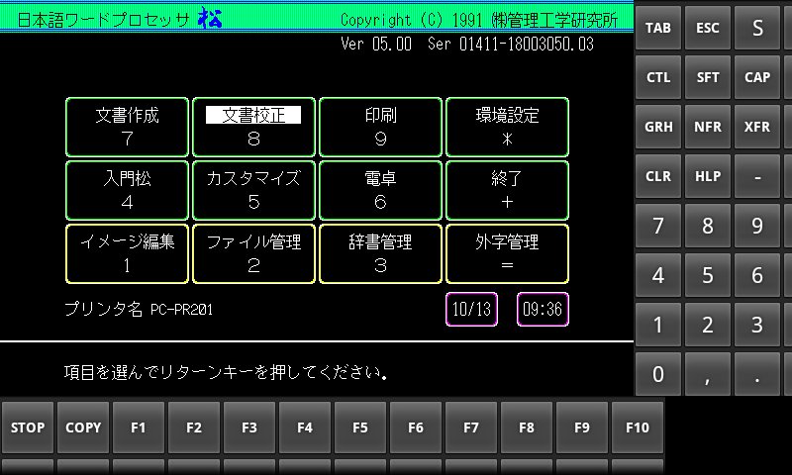Tap the F9 function key
The image size is (792, 475).
582,427
